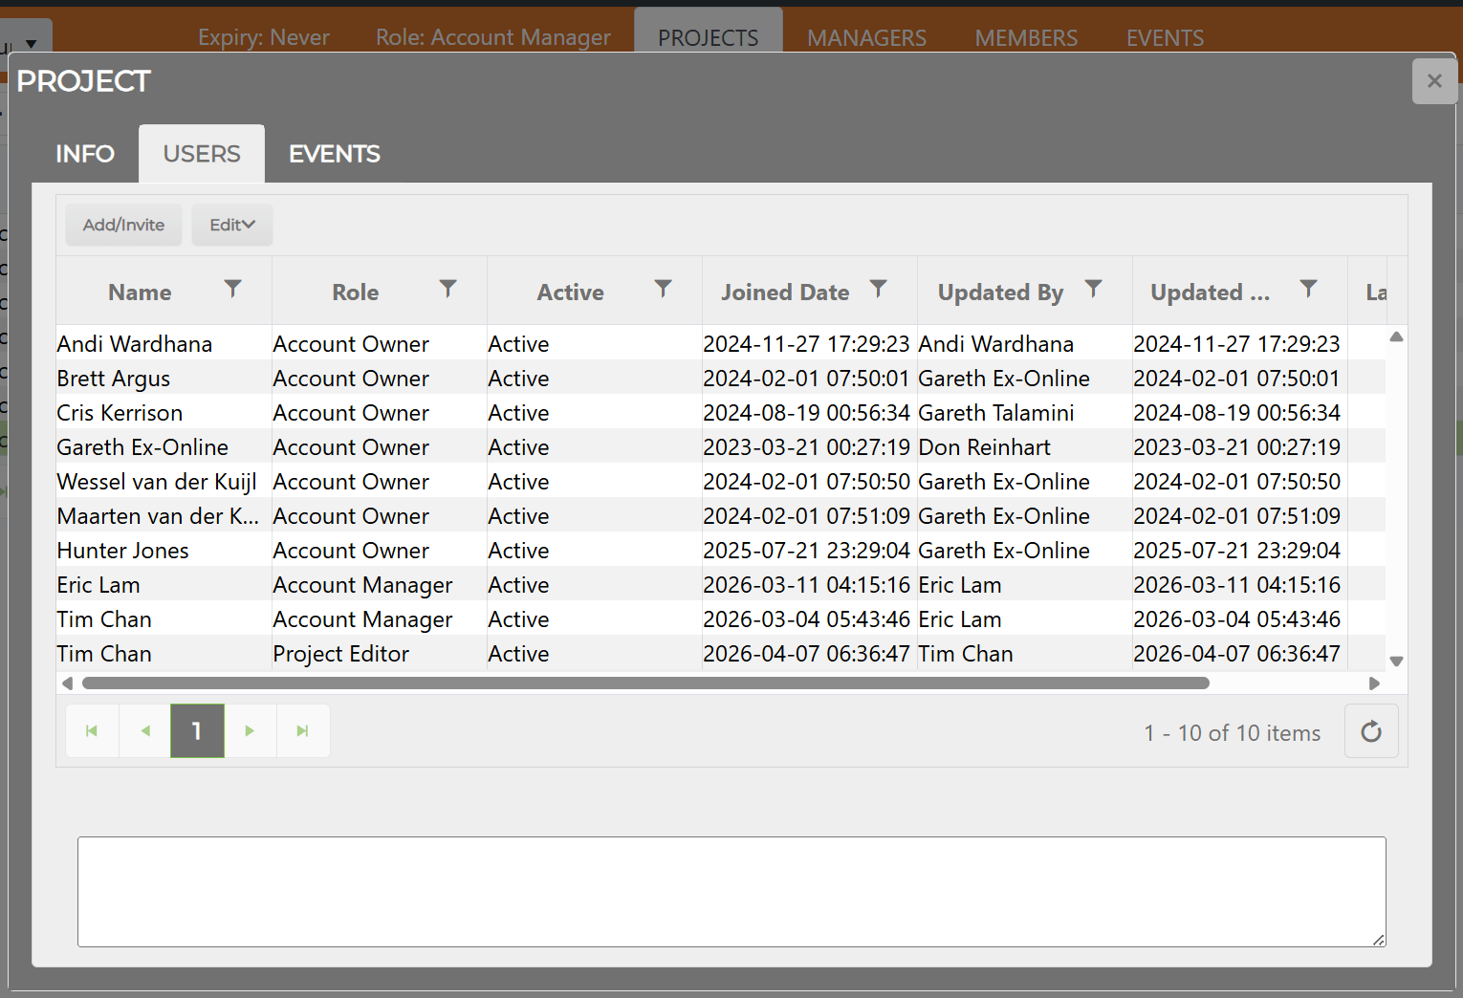Image resolution: width=1463 pixels, height=998 pixels.
Task: Select the Andi Wardhana row
Action: click(721, 343)
